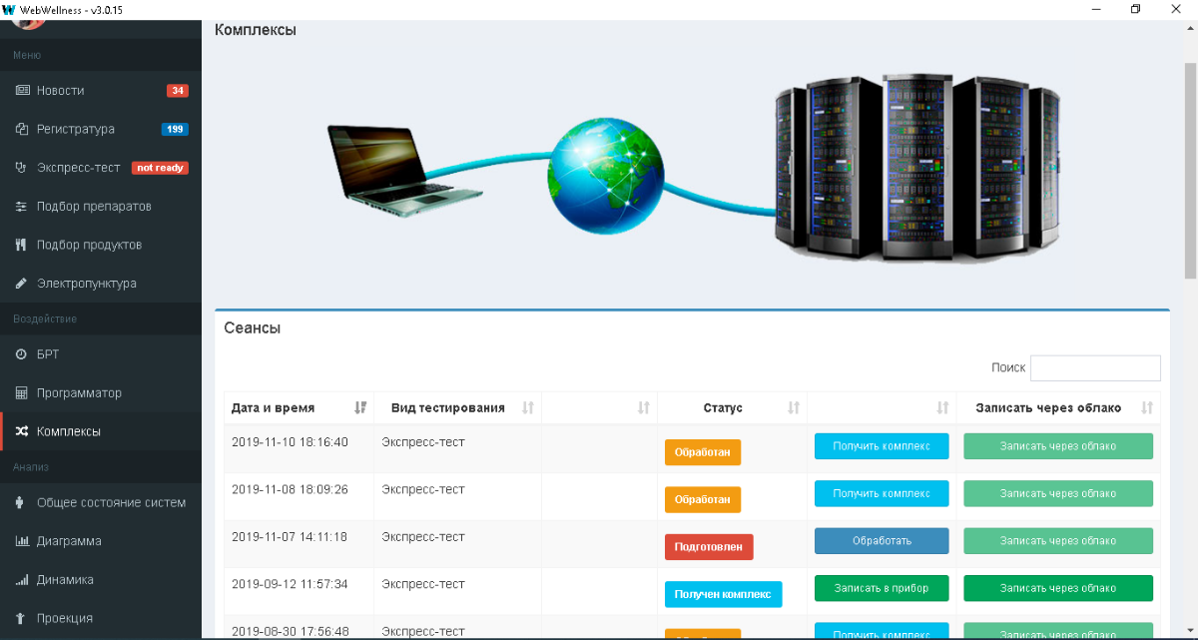Click the newspaper icon beside Новости
The width and height of the screenshot is (1198, 640).
[x=22, y=91]
